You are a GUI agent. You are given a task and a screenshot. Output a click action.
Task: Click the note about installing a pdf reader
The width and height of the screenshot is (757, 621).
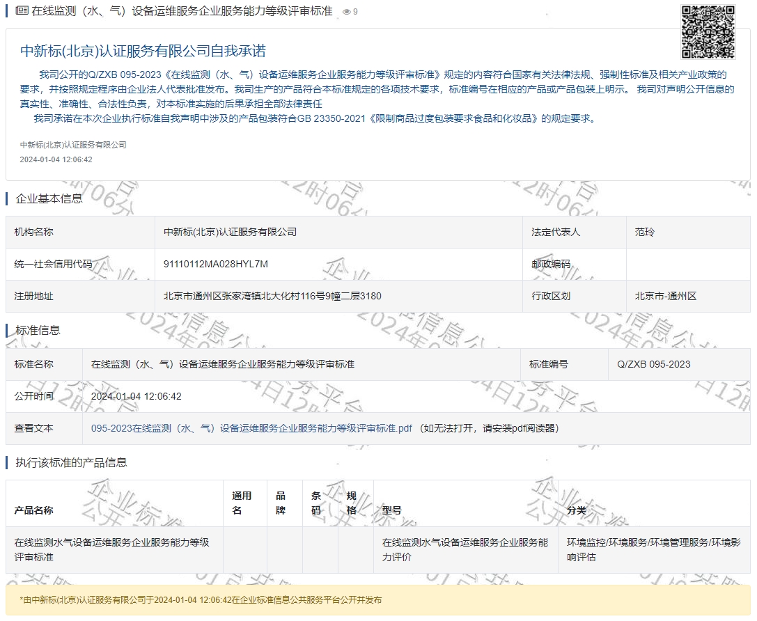point(489,428)
